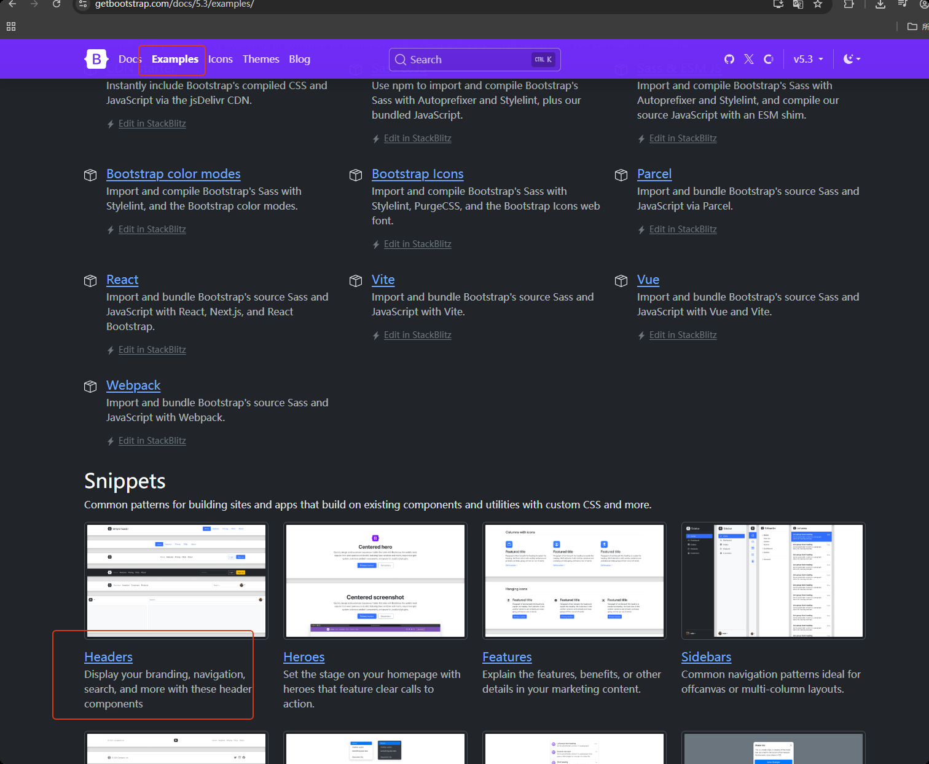Open the all bookmarks folder icon
929x764 pixels.
tap(912, 26)
